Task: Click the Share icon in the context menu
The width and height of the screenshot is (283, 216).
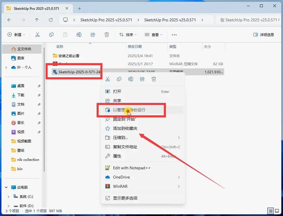Action: (142, 79)
